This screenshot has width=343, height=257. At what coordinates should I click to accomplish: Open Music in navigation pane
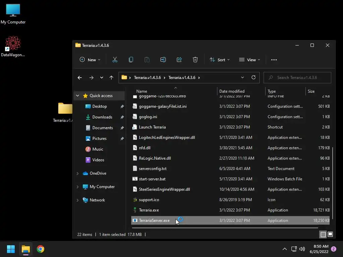(x=97, y=149)
